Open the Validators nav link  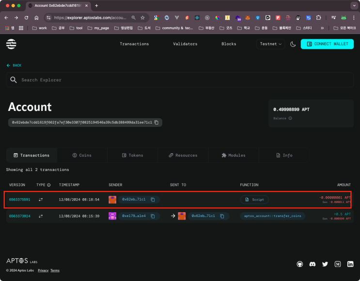click(x=185, y=44)
